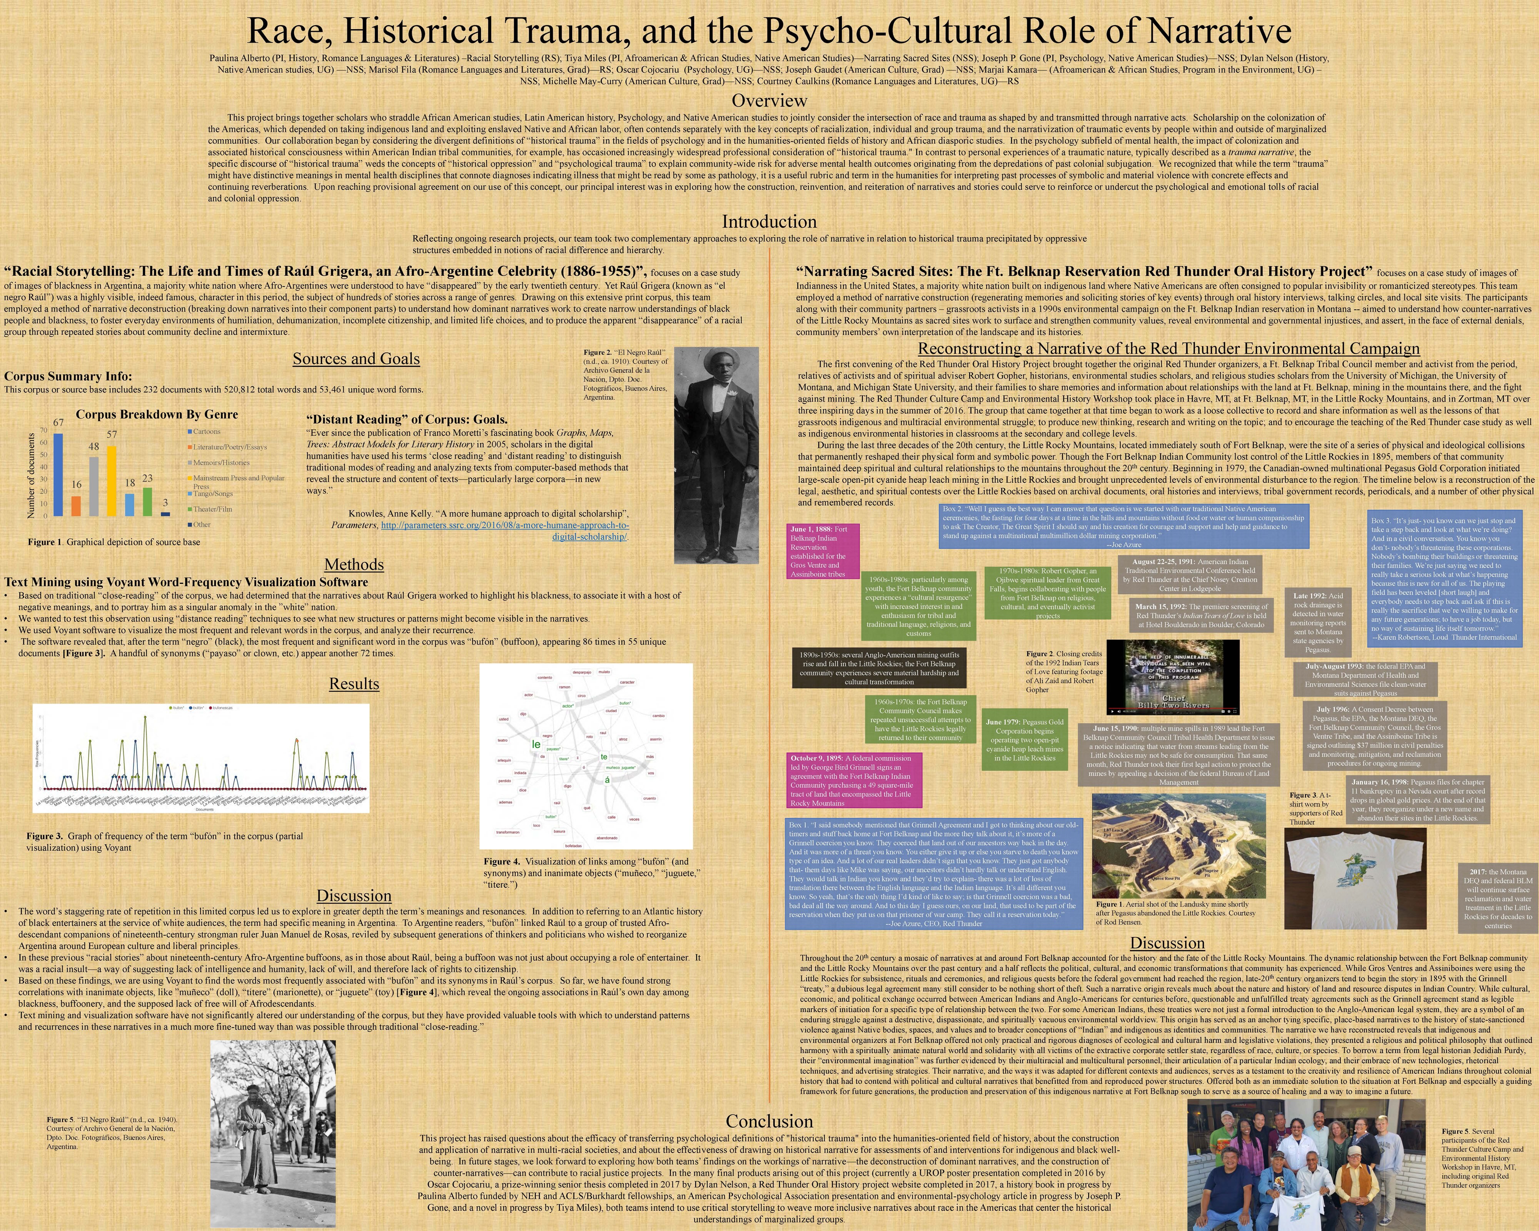Open the video settings gear icon
Image resolution: width=1539 pixels, height=1231 pixels.
tap(1229, 712)
